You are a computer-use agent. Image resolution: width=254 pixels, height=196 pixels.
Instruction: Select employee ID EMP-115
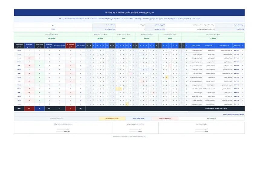(236, 104)
